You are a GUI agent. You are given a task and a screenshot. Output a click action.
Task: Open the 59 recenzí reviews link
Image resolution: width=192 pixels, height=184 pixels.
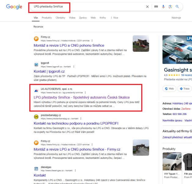(x=186, y=75)
